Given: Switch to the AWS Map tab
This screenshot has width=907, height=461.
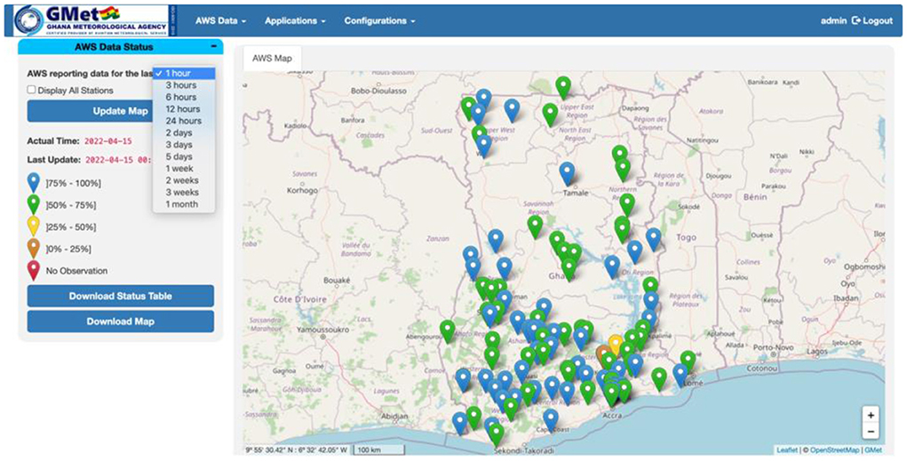Looking at the screenshot, I should click(272, 59).
